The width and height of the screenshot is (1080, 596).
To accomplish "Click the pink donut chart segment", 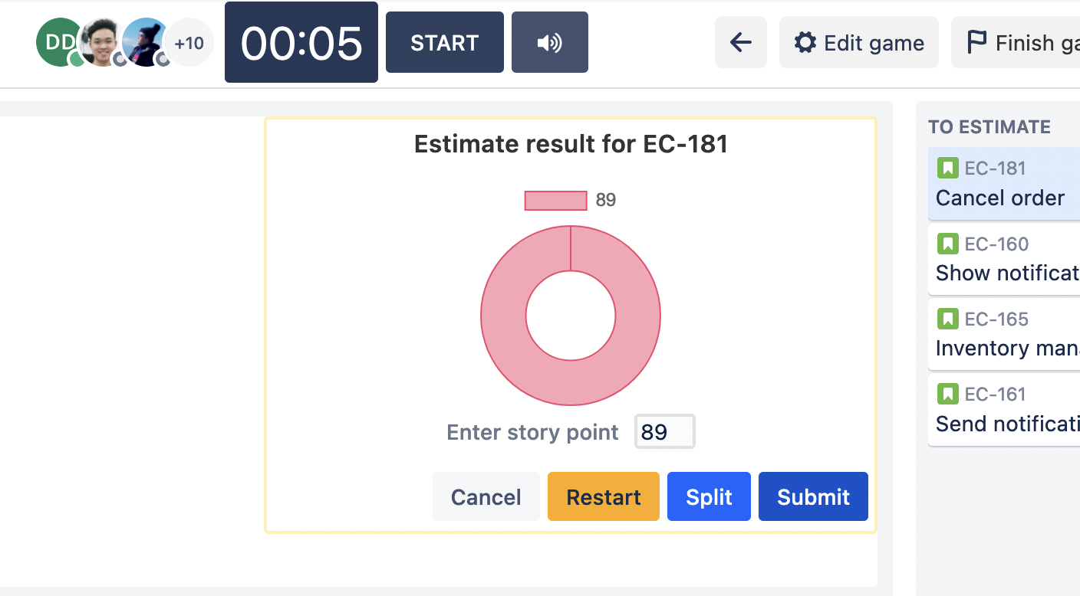I will point(506,352).
